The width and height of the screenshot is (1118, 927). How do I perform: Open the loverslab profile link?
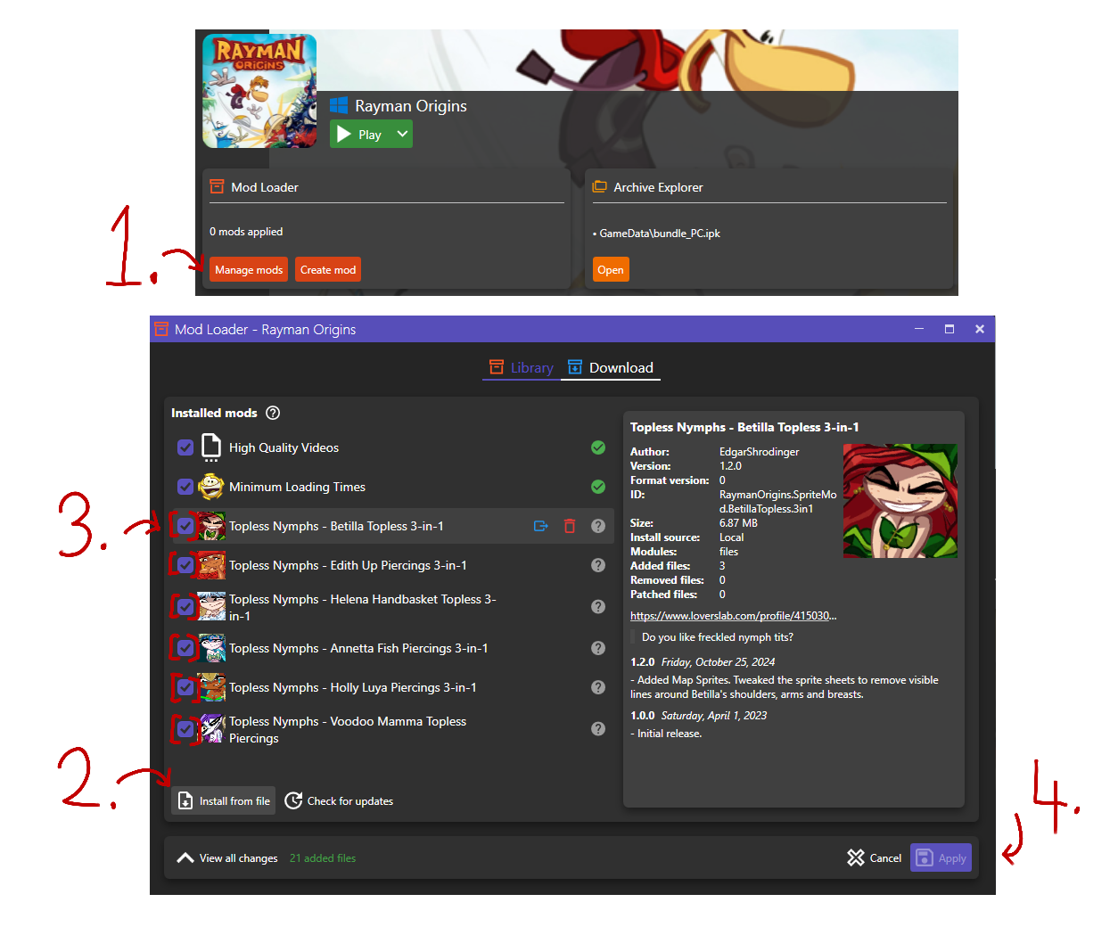click(x=733, y=616)
